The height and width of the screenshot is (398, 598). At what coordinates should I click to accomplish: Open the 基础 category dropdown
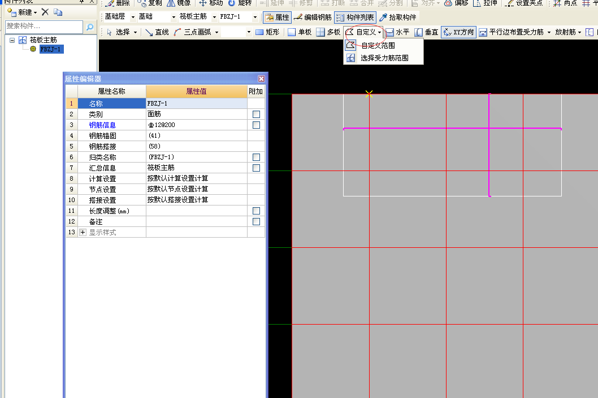(174, 17)
